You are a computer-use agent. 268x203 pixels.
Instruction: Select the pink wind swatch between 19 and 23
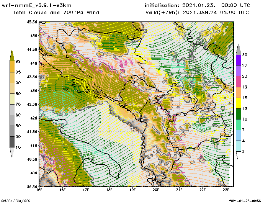click(x=239, y=82)
